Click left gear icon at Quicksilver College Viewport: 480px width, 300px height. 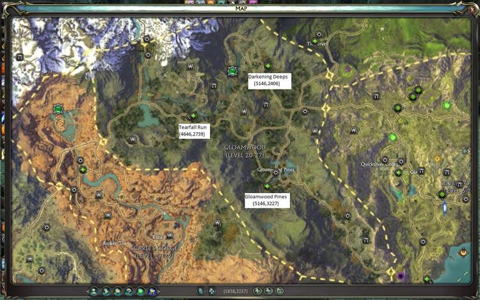coord(385,160)
